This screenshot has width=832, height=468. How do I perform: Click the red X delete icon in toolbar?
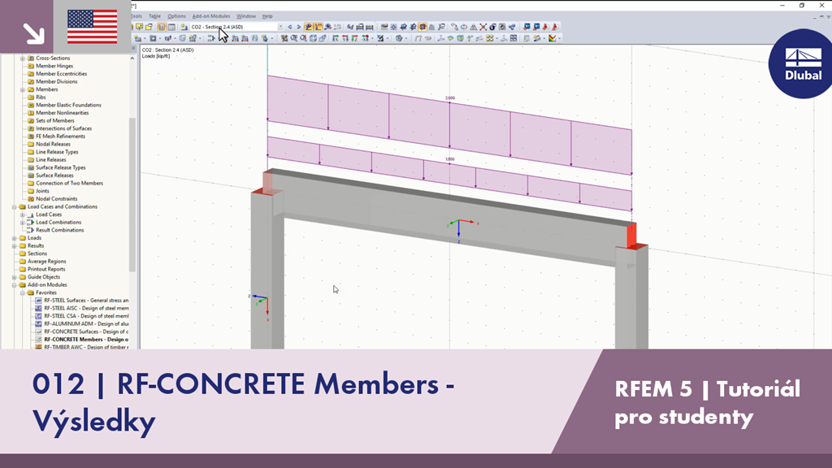tap(483, 27)
